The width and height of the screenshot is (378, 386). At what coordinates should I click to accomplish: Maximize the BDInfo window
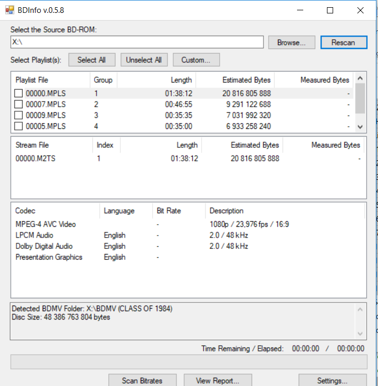(x=330, y=10)
